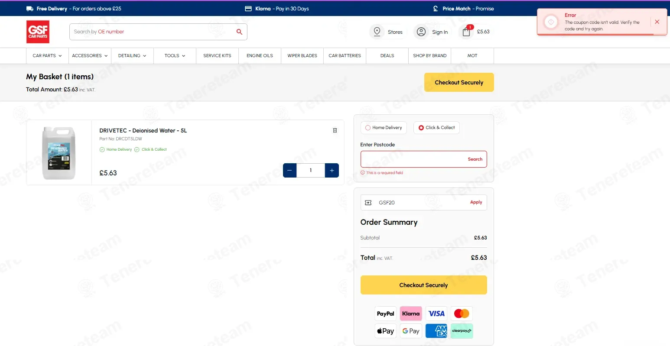The height and width of the screenshot is (346, 670).
Task: Select the Home Delivery radio option
Action: 368,128
